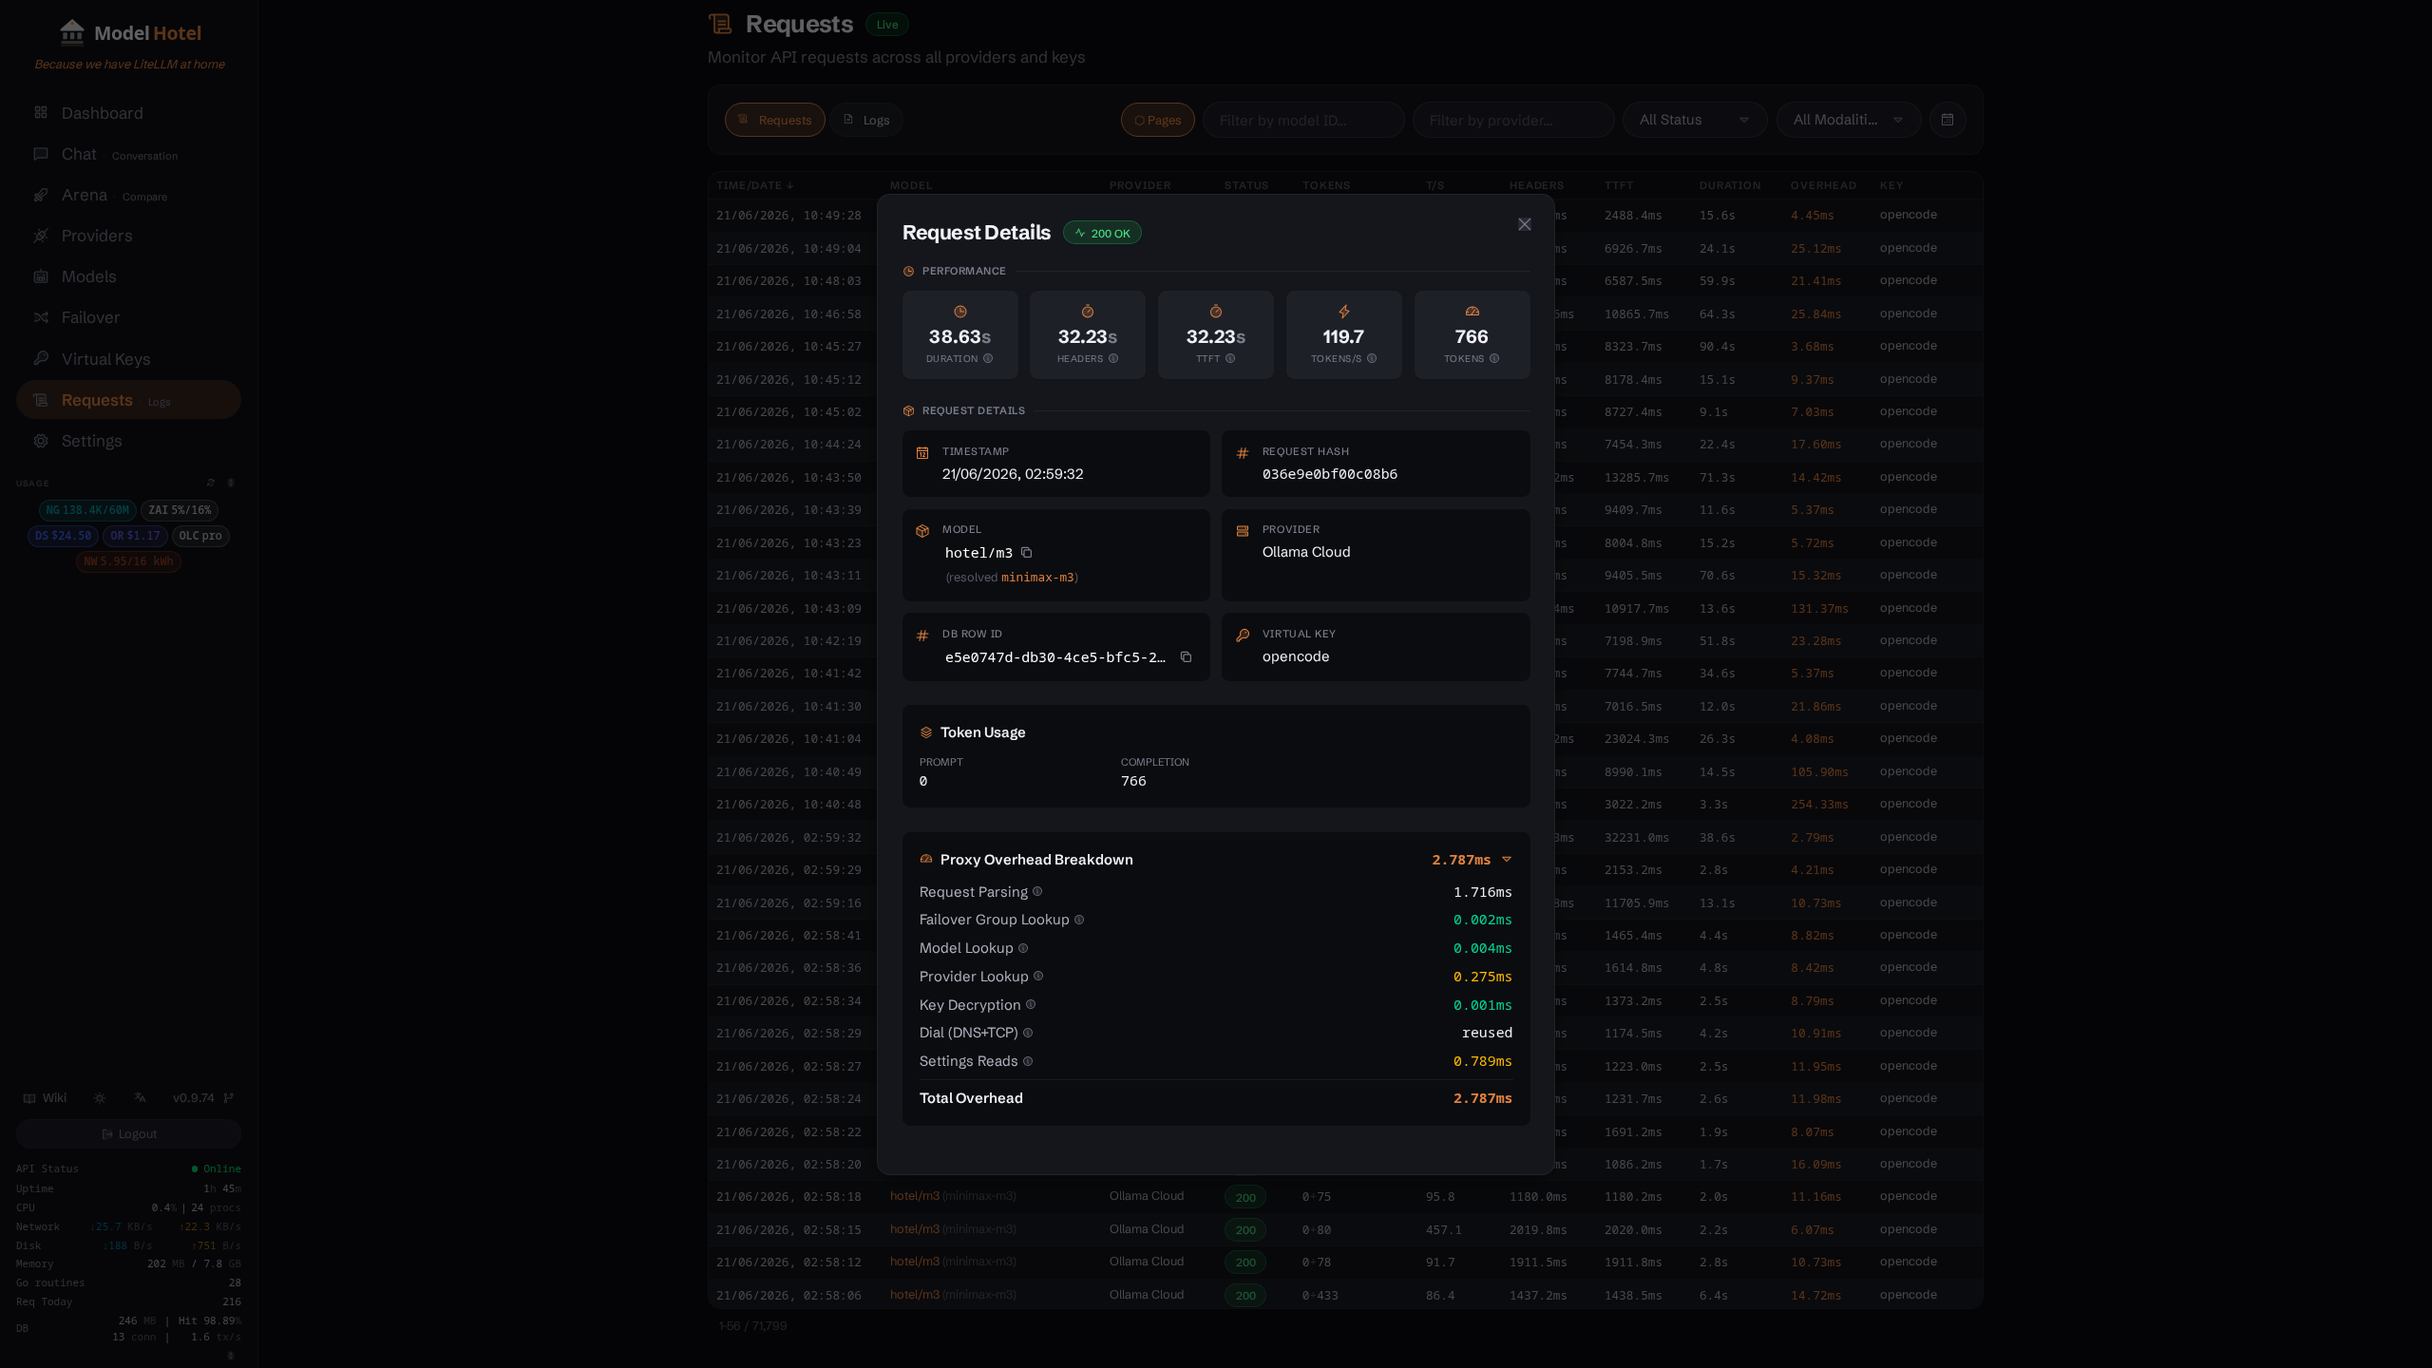
Task: Click the Logout button
Action: (x=128, y=1133)
